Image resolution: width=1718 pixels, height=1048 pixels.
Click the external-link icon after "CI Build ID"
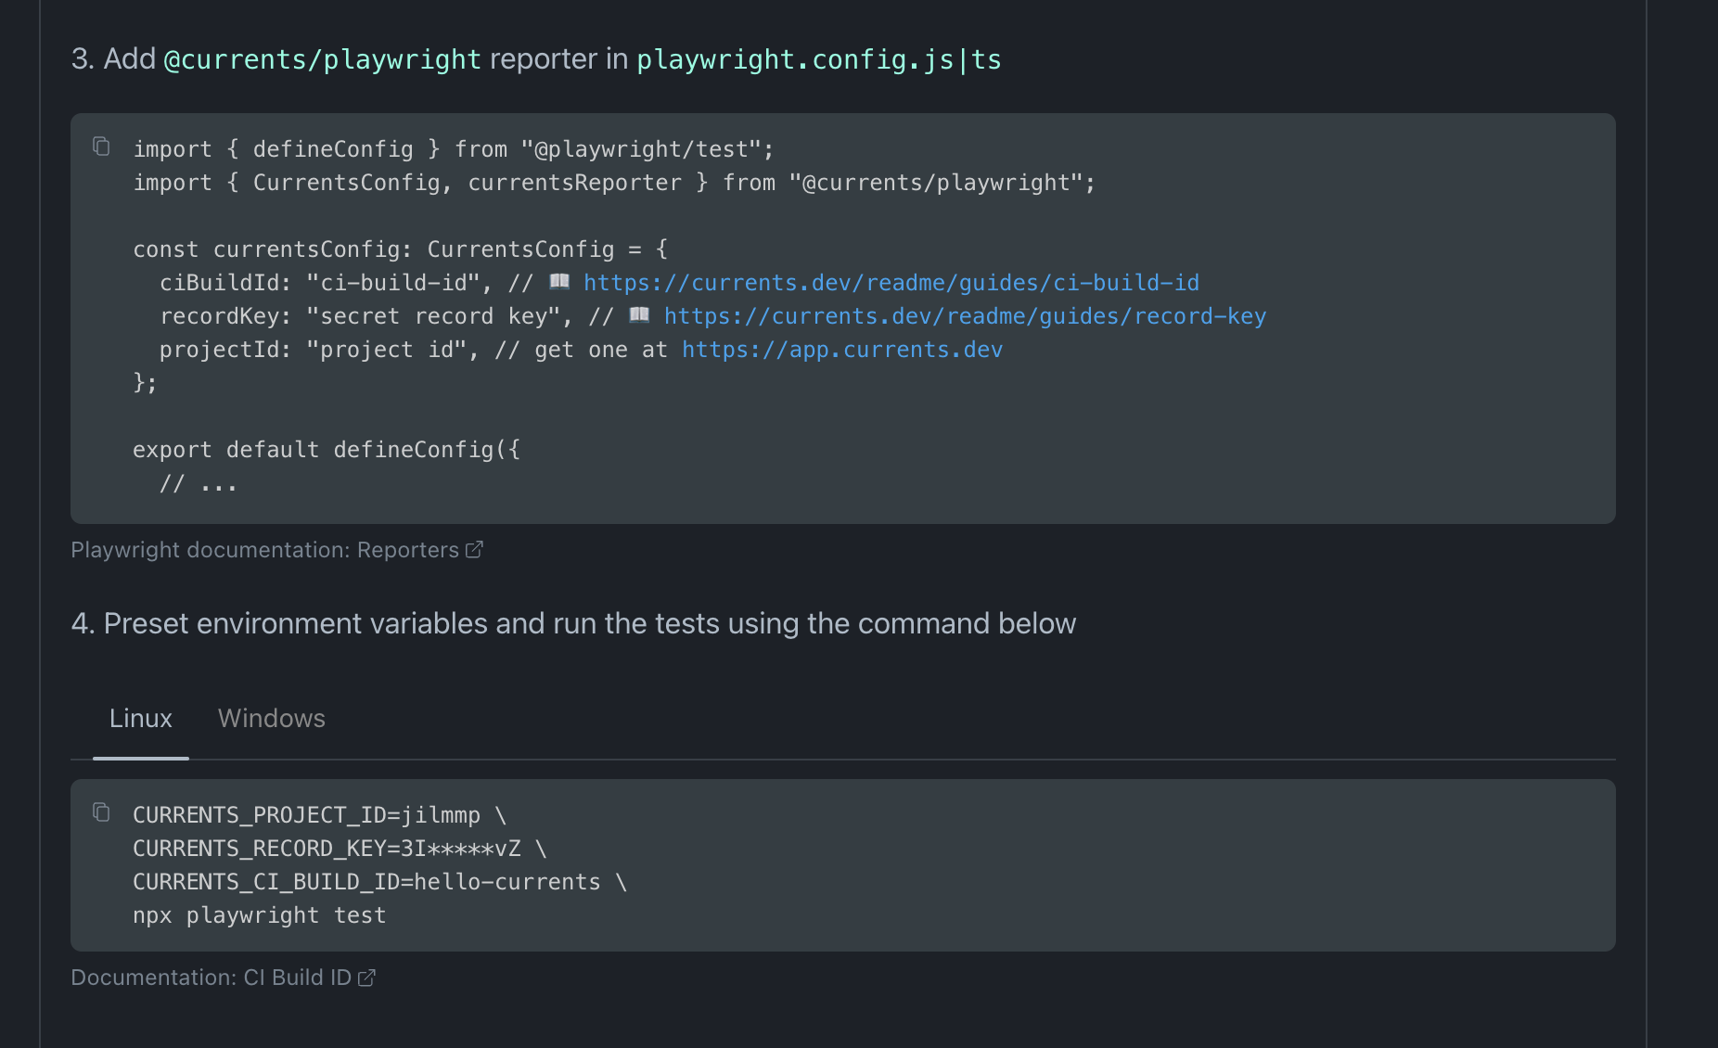pos(367,977)
